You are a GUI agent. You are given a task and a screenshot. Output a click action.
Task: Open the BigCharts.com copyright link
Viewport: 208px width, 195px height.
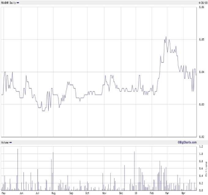(x=187, y=142)
